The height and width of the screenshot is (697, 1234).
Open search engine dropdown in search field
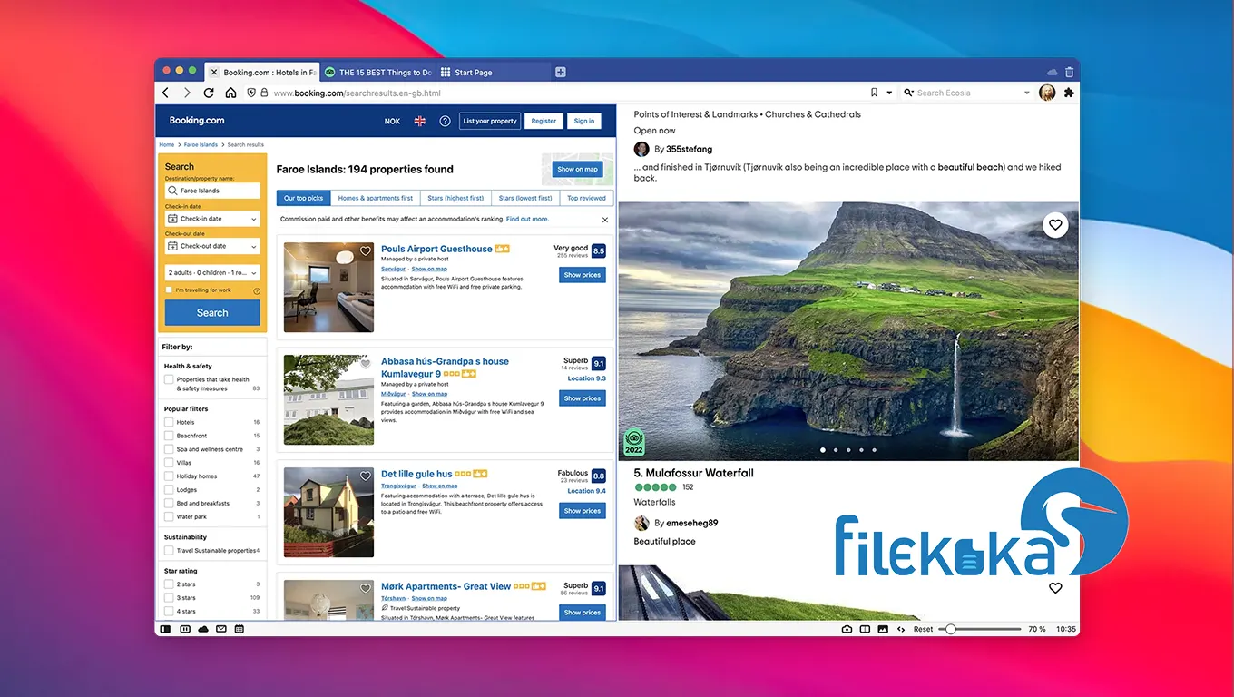(1027, 93)
